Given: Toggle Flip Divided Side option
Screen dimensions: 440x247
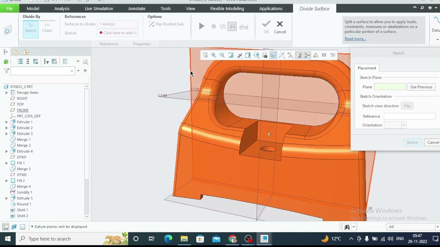Looking at the screenshot, I should (167, 24).
